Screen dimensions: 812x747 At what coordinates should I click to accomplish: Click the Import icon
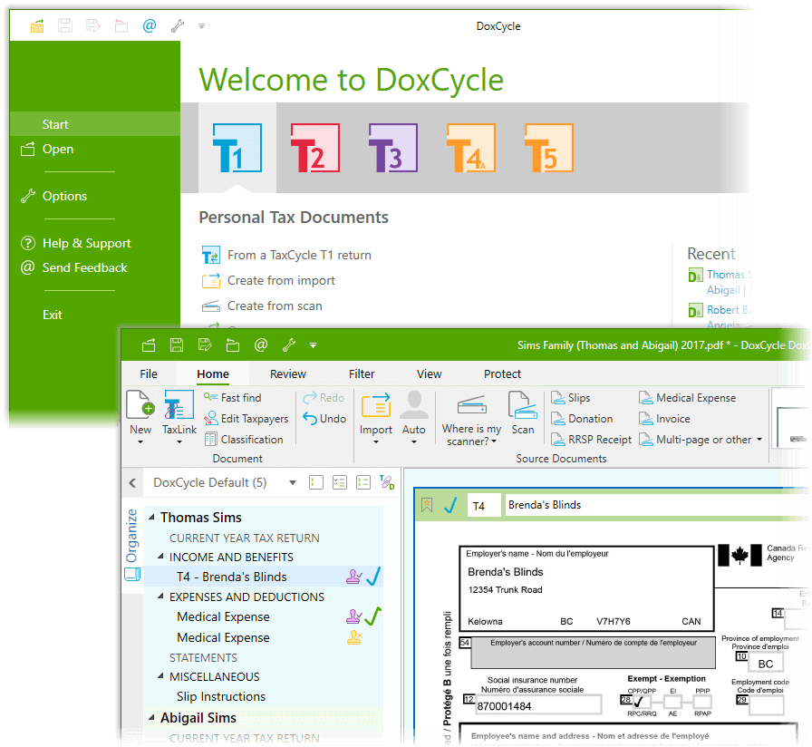376,405
